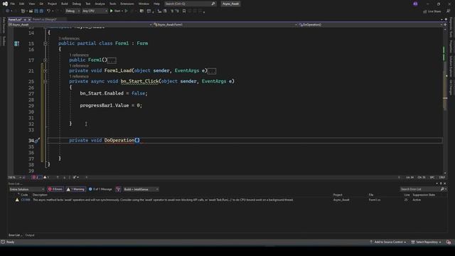Click the clear filters funnel icon

[x=118, y=189]
